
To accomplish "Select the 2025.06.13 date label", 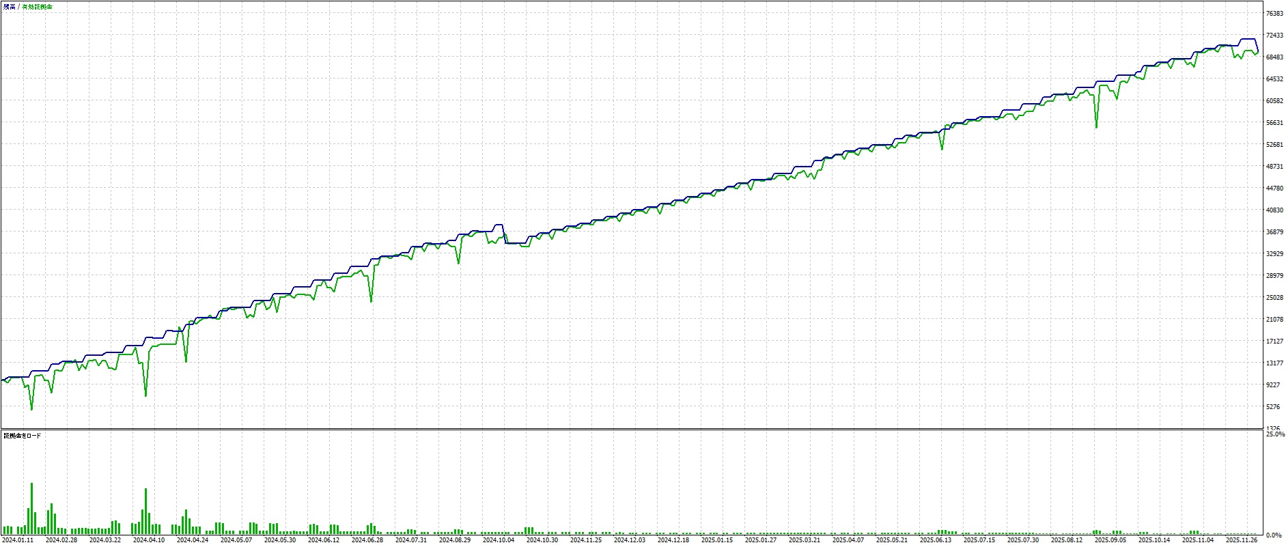I will [x=936, y=540].
